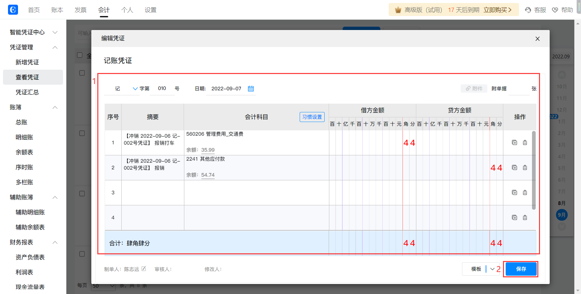The width and height of the screenshot is (581, 294).
Task: Delete voucher row 1 with trash icon
Action: coord(525,143)
